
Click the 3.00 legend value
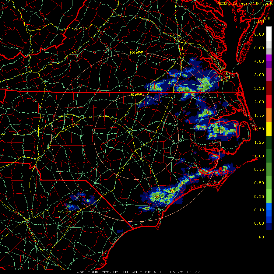point(259,75)
